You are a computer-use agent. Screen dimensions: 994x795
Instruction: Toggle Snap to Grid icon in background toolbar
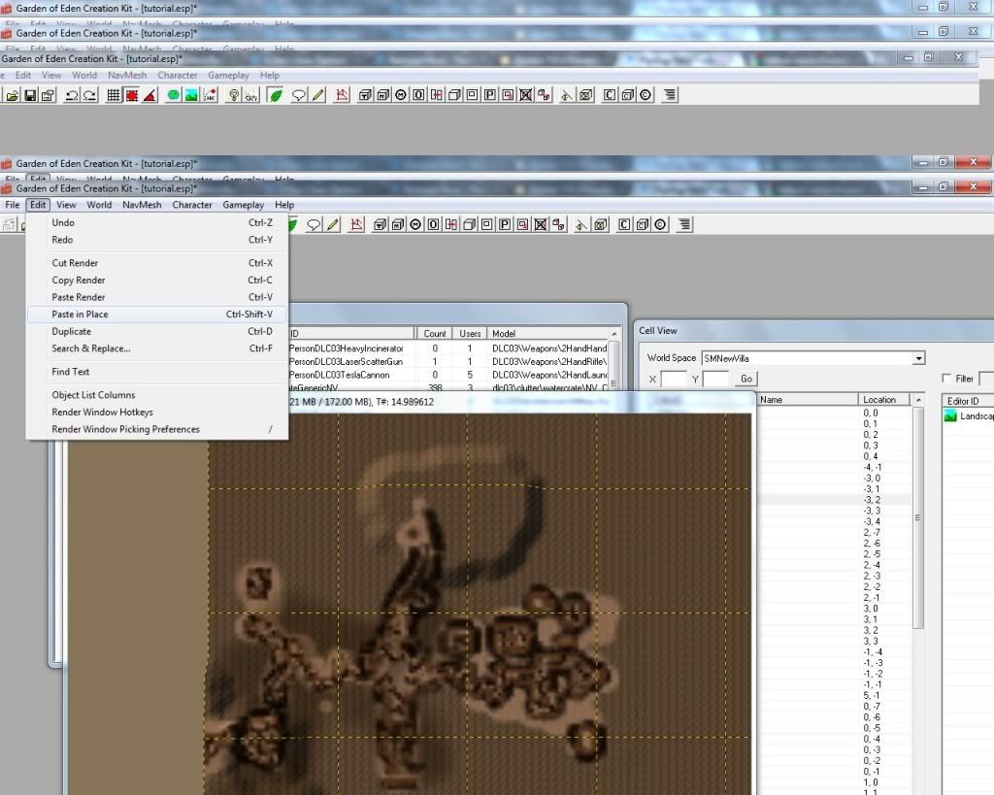coord(114,95)
